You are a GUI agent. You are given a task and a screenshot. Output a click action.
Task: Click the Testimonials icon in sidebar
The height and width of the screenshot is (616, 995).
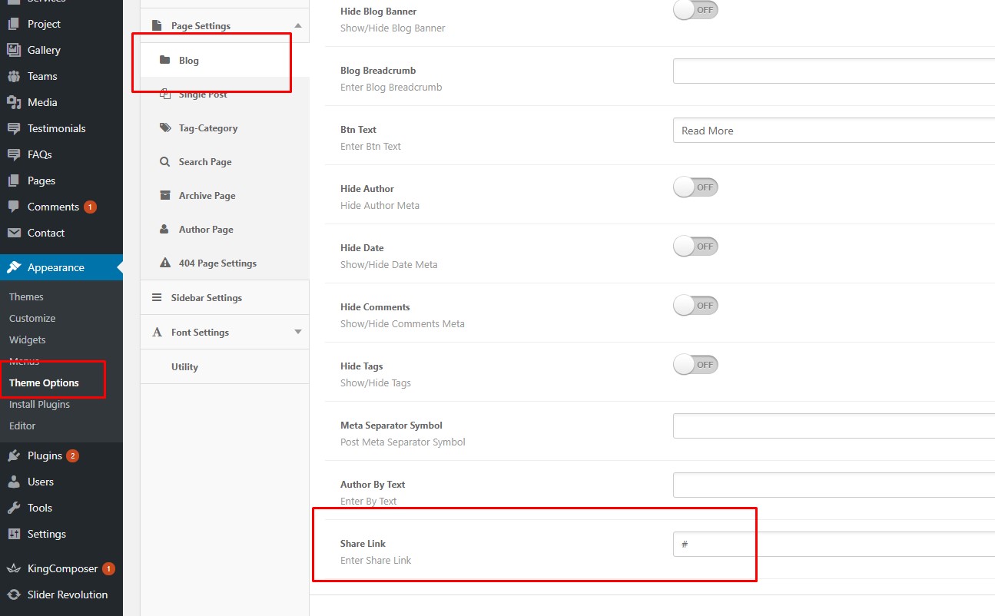[14, 128]
